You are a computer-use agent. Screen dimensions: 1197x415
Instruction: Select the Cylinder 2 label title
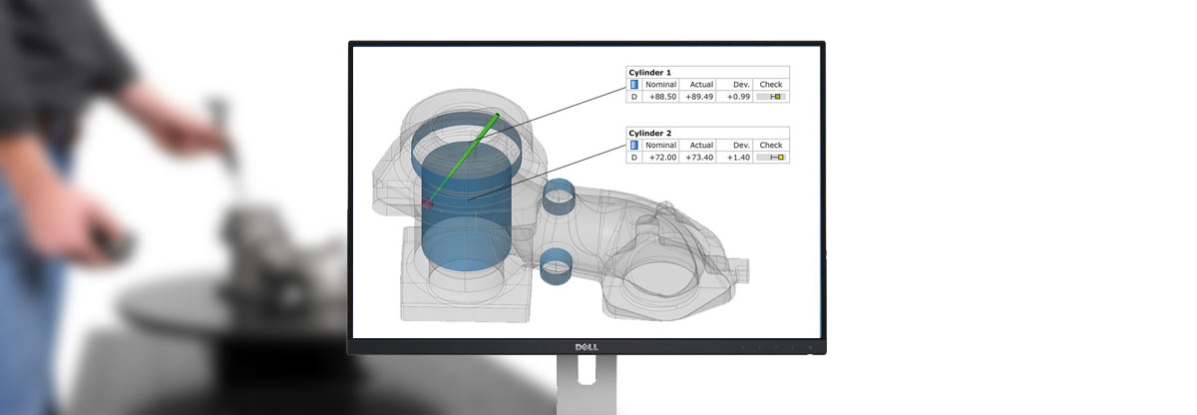tap(650, 132)
